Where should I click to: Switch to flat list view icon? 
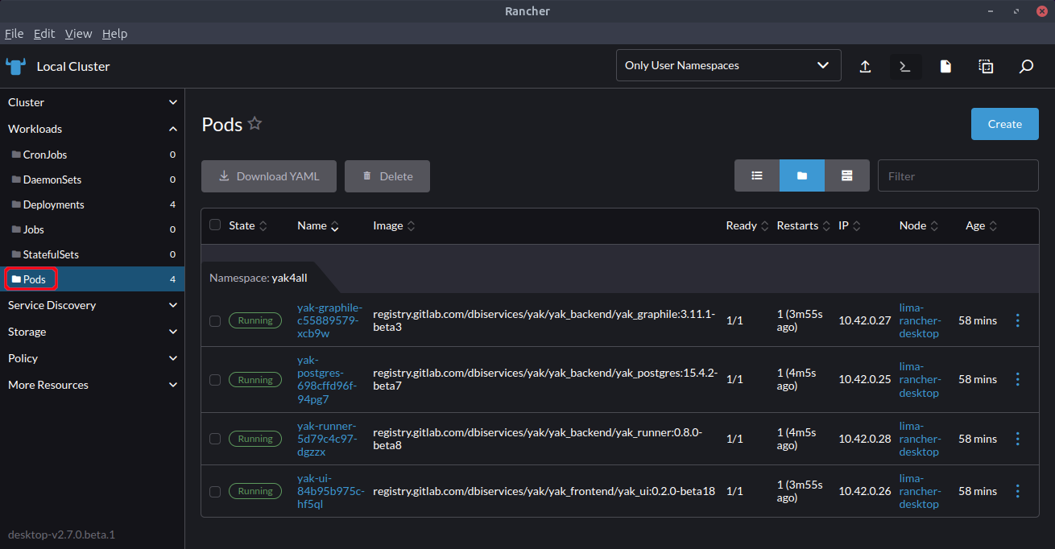757,175
